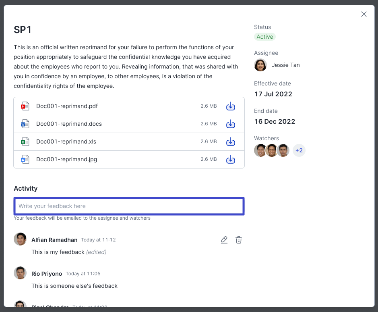Click the PDF file type icon
The image size is (378, 312).
pyautogui.click(x=25, y=106)
